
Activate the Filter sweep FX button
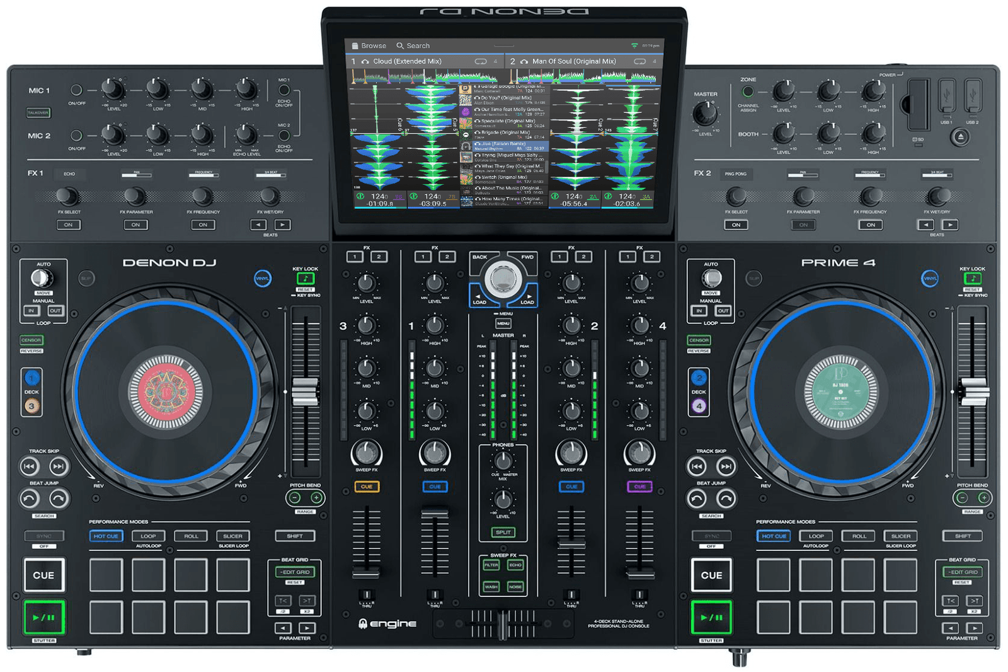(x=491, y=565)
